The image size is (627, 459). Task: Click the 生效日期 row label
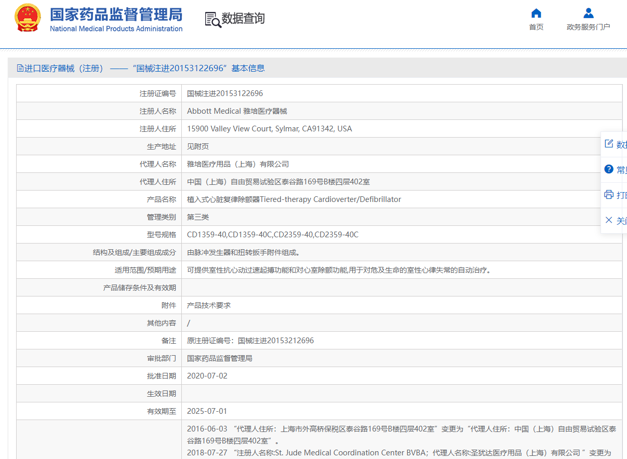click(162, 394)
